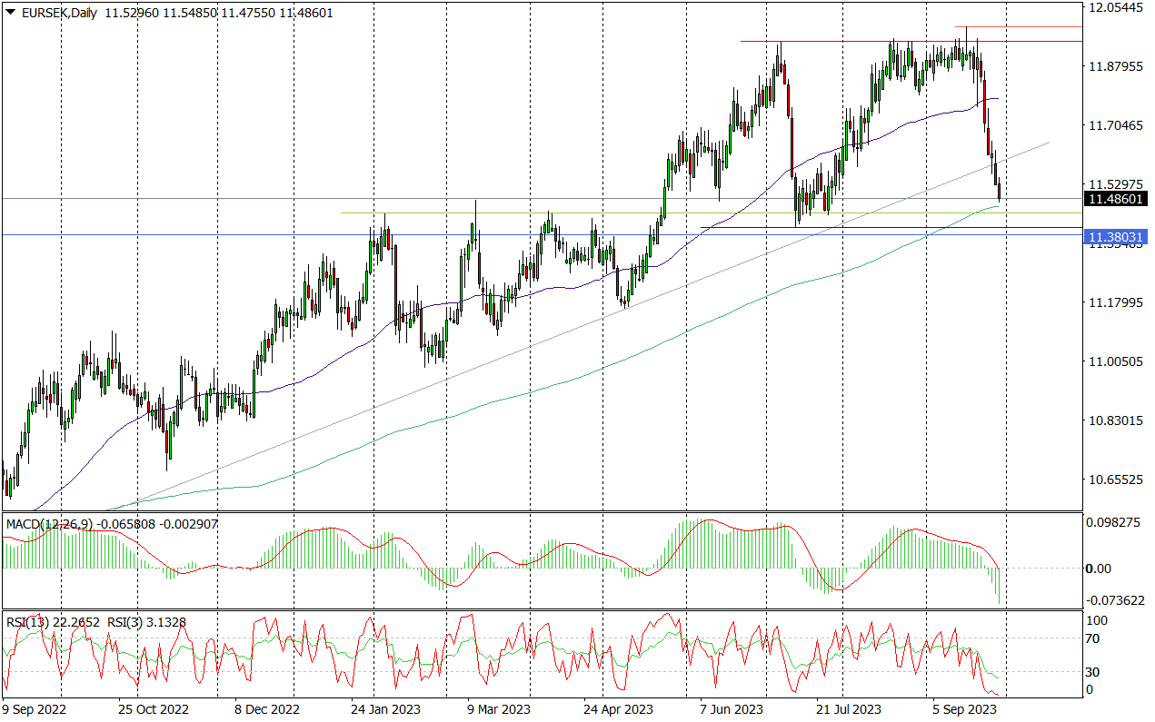
Task: Click the 24 Apr 2023 date label
Action: coord(618,708)
